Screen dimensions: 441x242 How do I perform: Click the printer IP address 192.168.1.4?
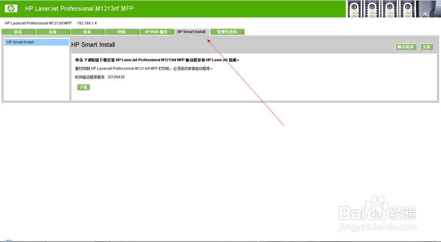click(86, 23)
